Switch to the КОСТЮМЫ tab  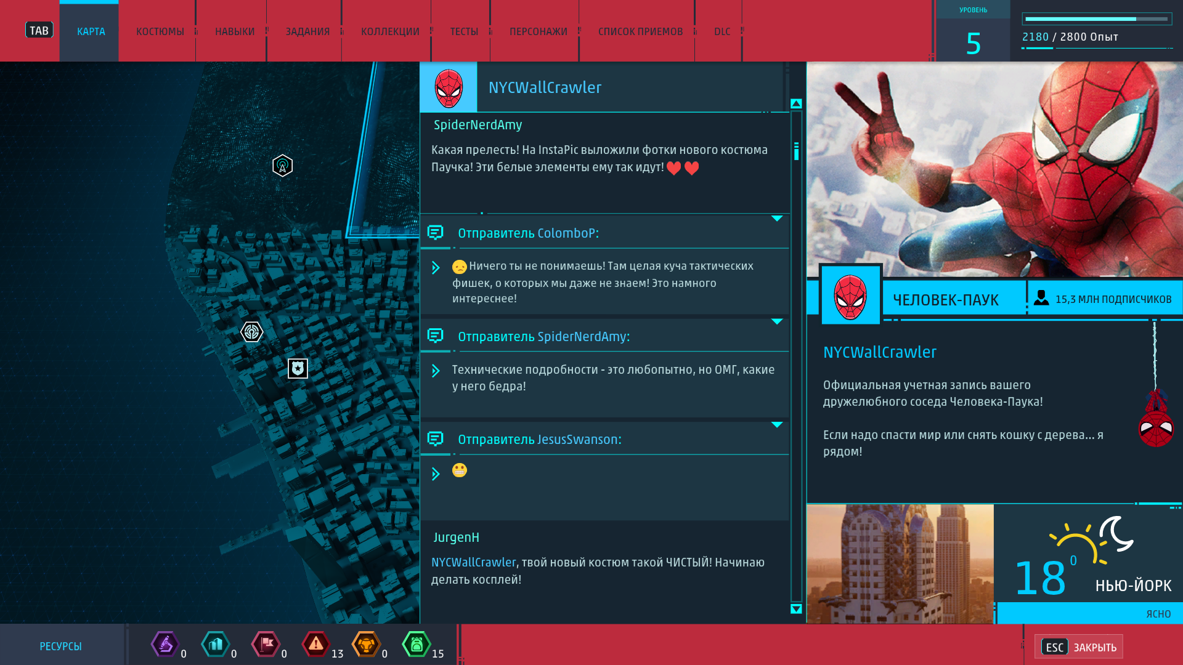pyautogui.click(x=160, y=31)
